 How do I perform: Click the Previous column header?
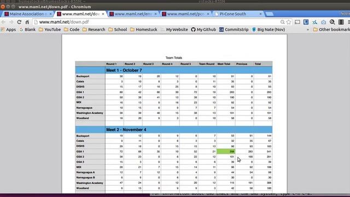pos(242,64)
